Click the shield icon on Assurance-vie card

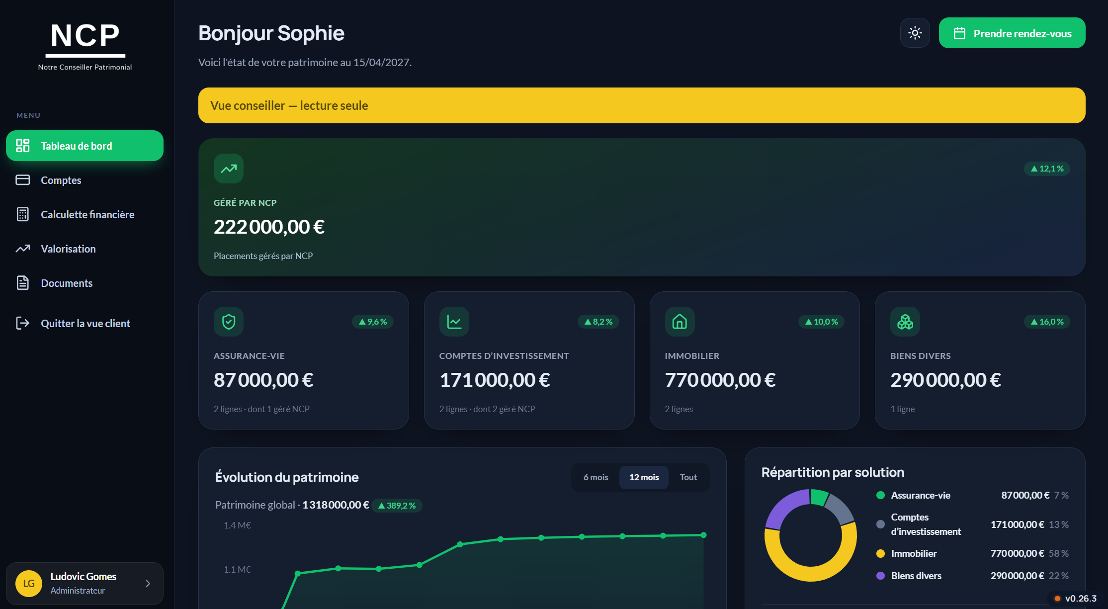point(229,322)
